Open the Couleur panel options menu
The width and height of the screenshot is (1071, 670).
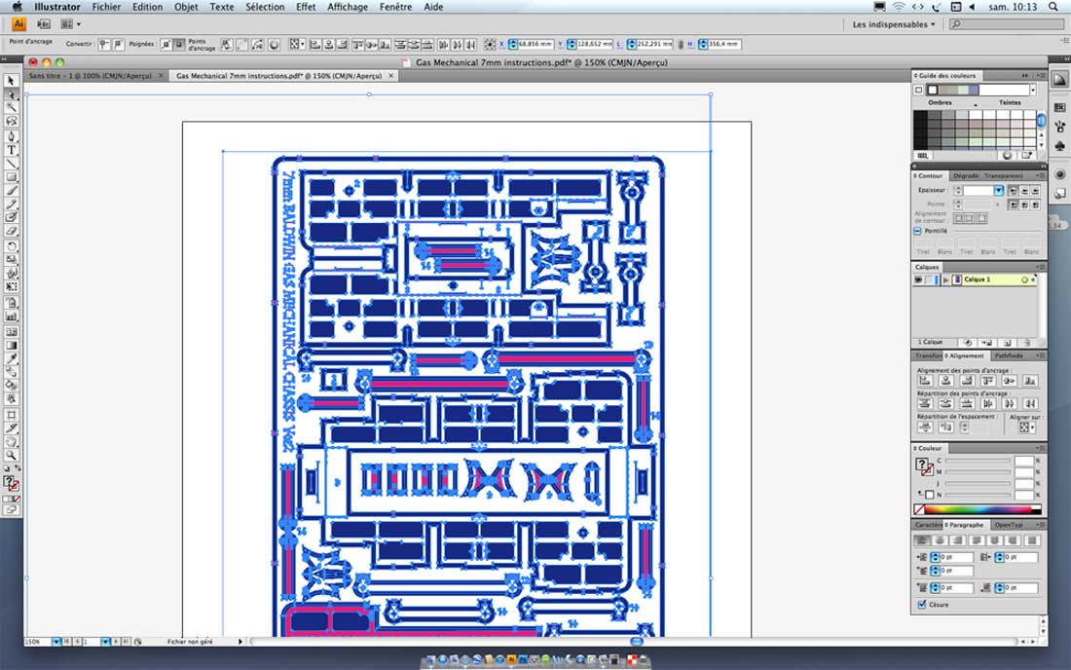pyautogui.click(x=1041, y=449)
